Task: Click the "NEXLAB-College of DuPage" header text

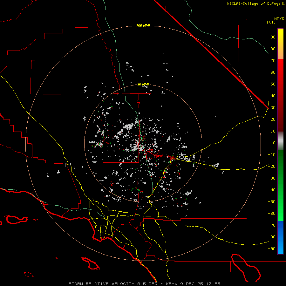Action: [x=254, y=3]
